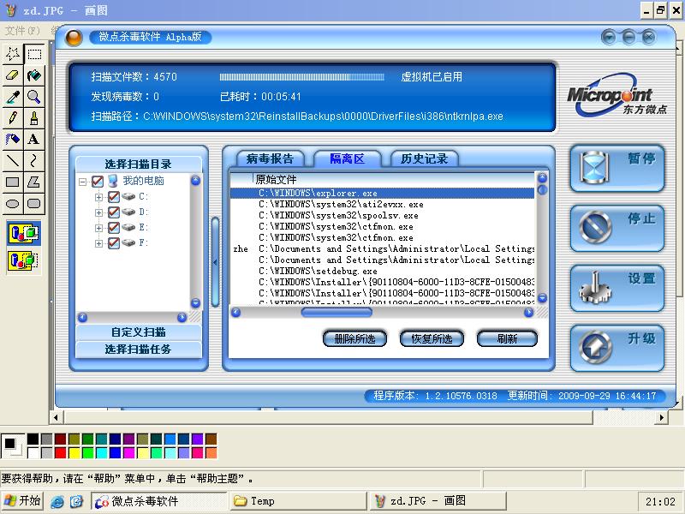Select the Curve tool in Paint
Image resolution: width=685 pixels, height=514 pixels.
34,161
